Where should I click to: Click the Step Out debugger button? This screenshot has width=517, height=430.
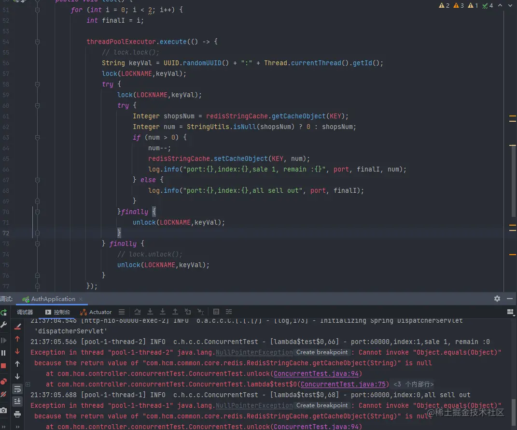click(x=175, y=312)
